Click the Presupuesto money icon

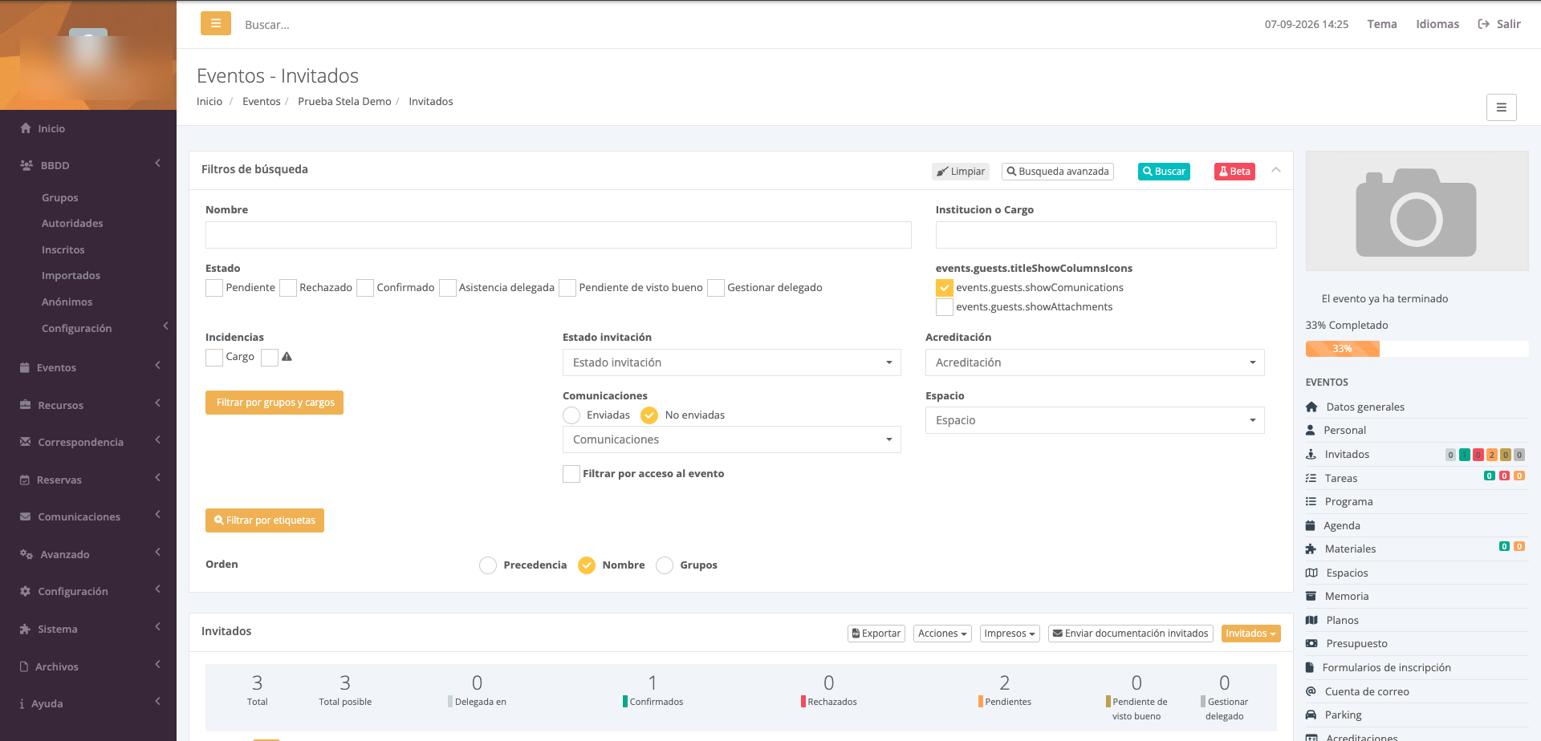1311,643
